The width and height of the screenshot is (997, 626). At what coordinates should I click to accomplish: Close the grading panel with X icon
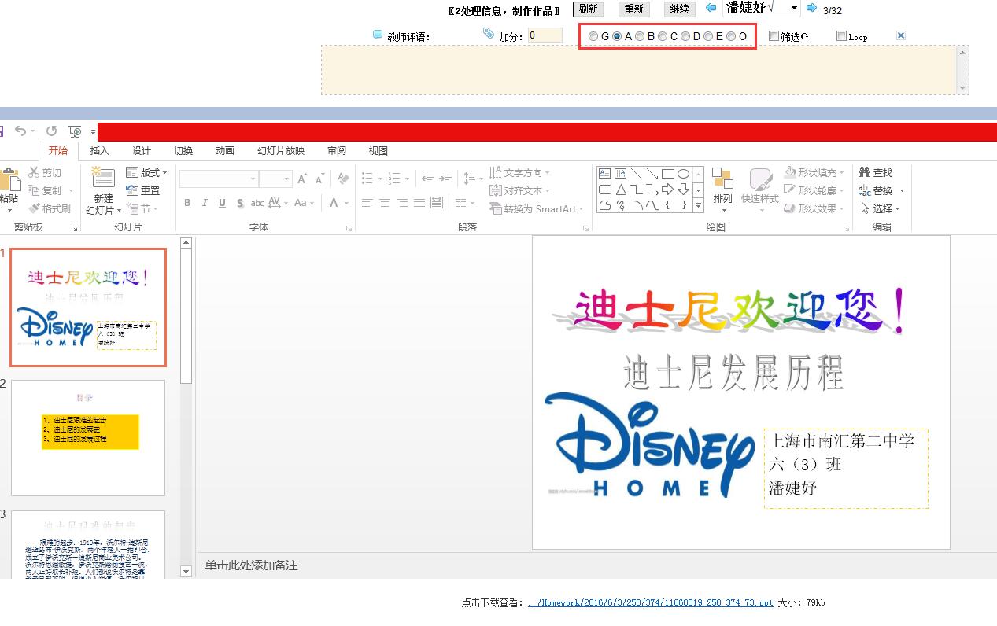pos(901,35)
